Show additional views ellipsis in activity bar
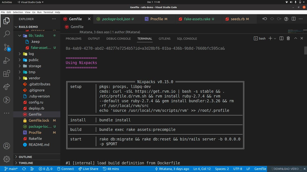Image resolution: width=307 pixels, height=172 pixels. point(7,113)
